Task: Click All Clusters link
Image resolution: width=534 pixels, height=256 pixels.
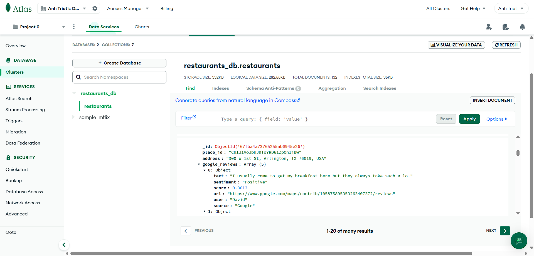Action: coord(438,9)
